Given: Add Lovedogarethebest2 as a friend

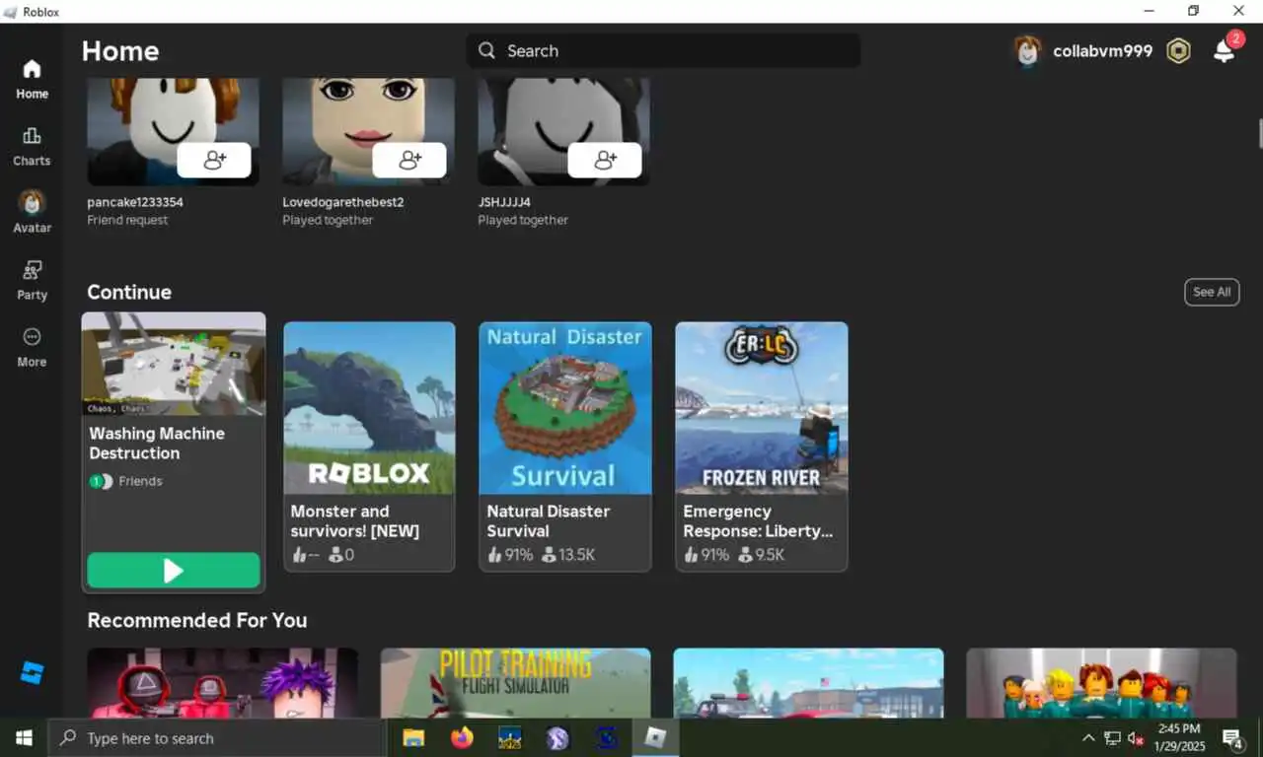Looking at the screenshot, I should tap(409, 160).
